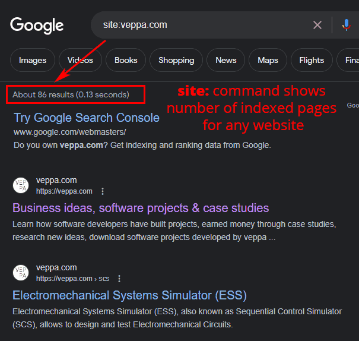
Task: Switch to Shopping results tab
Action: (176, 60)
